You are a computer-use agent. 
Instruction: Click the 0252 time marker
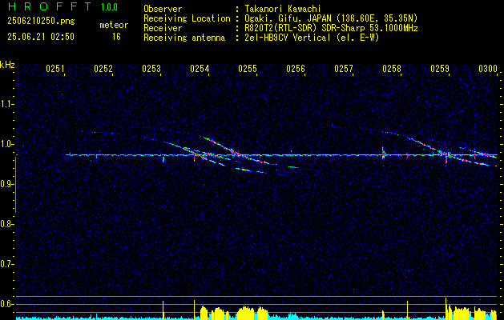103,69
